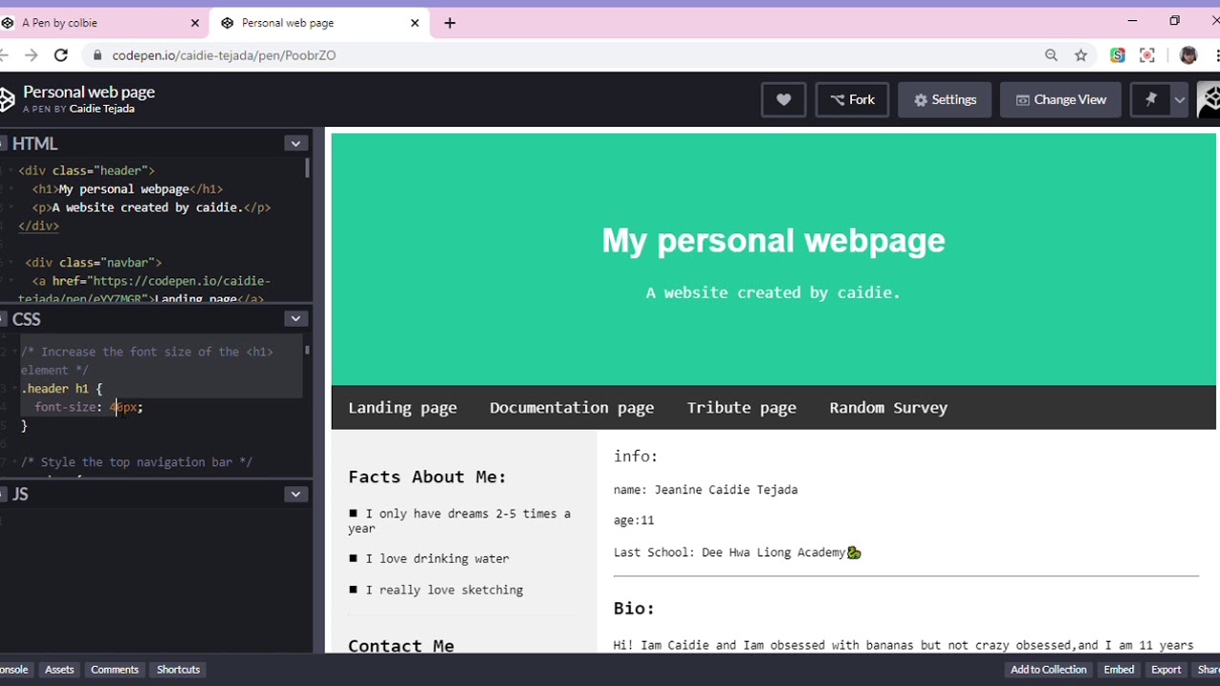Click the CodePen logo icon
The image size is (1220, 686).
click(x=7, y=99)
